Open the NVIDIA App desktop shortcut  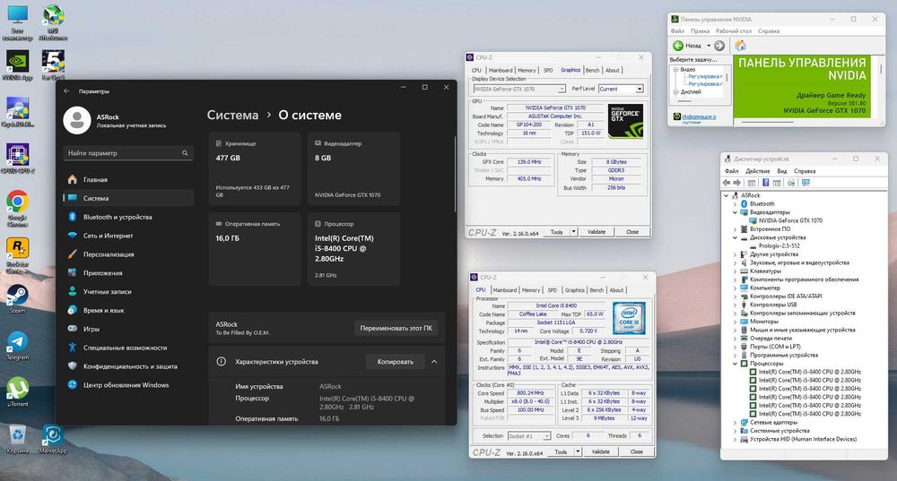coord(17,64)
